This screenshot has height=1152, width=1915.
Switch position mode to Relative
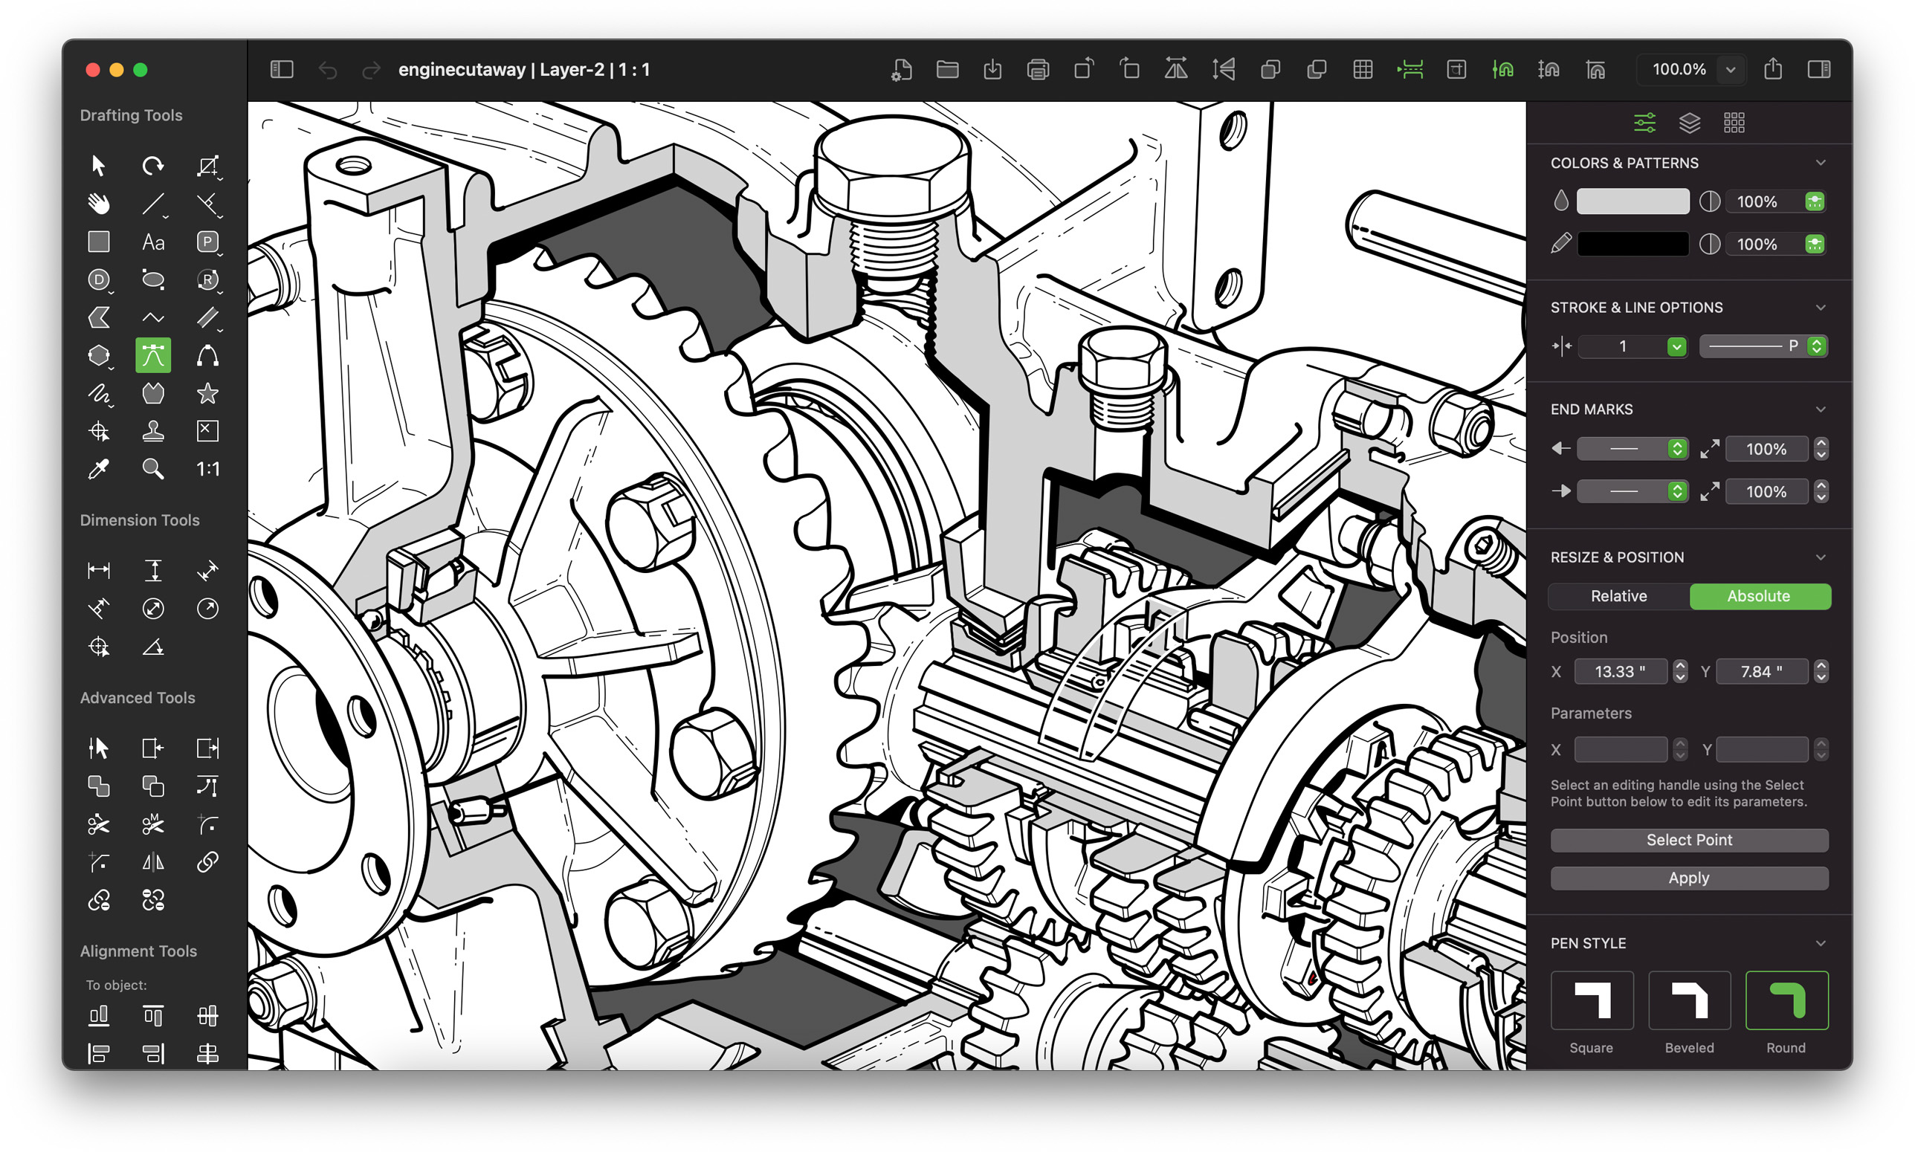point(1618,596)
